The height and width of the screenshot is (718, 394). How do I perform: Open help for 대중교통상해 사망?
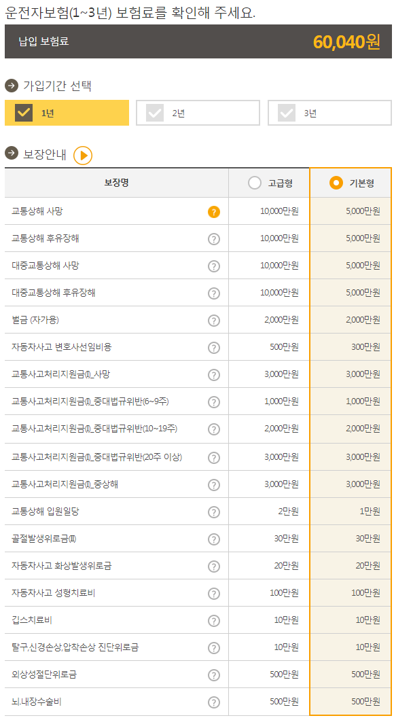(214, 266)
